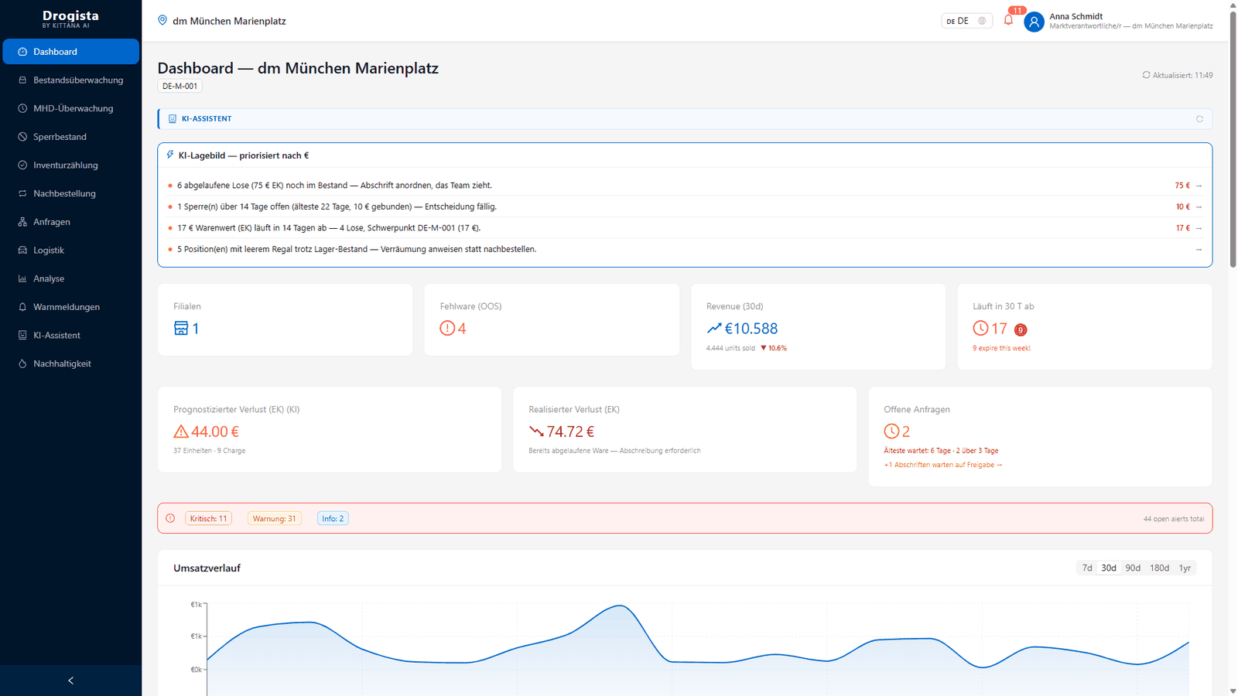
Task: Collapse the sidebar with the chevron
Action: pyautogui.click(x=70, y=681)
